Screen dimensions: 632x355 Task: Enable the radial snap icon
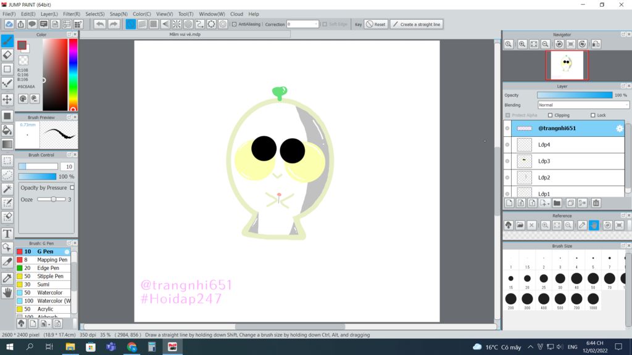point(177,24)
